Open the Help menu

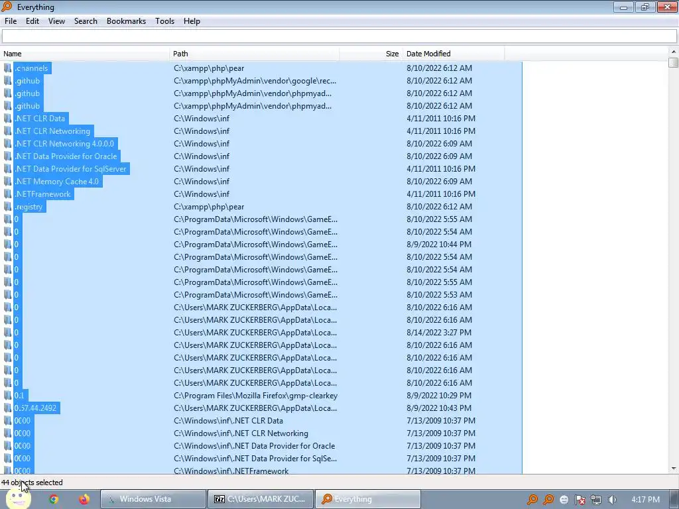coord(192,21)
